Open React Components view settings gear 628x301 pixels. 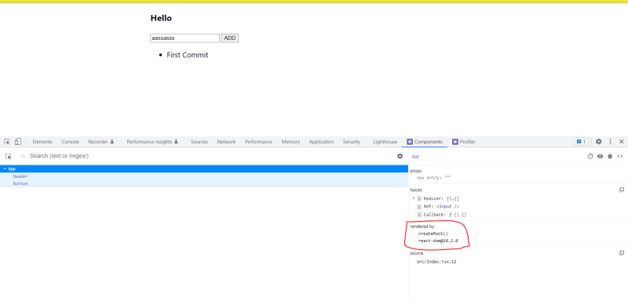(x=400, y=156)
